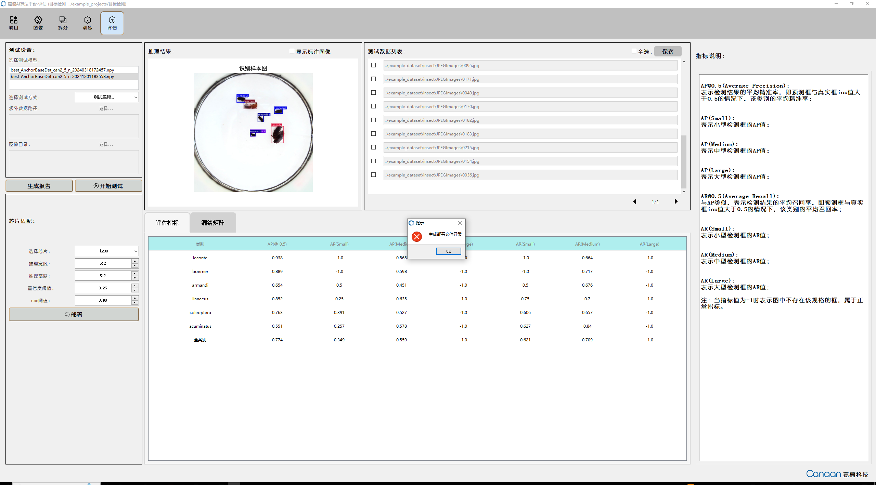This screenshot has width=876, height=485.
Task: Switch to the 评估指标 tab
Action: pos(167,223)
